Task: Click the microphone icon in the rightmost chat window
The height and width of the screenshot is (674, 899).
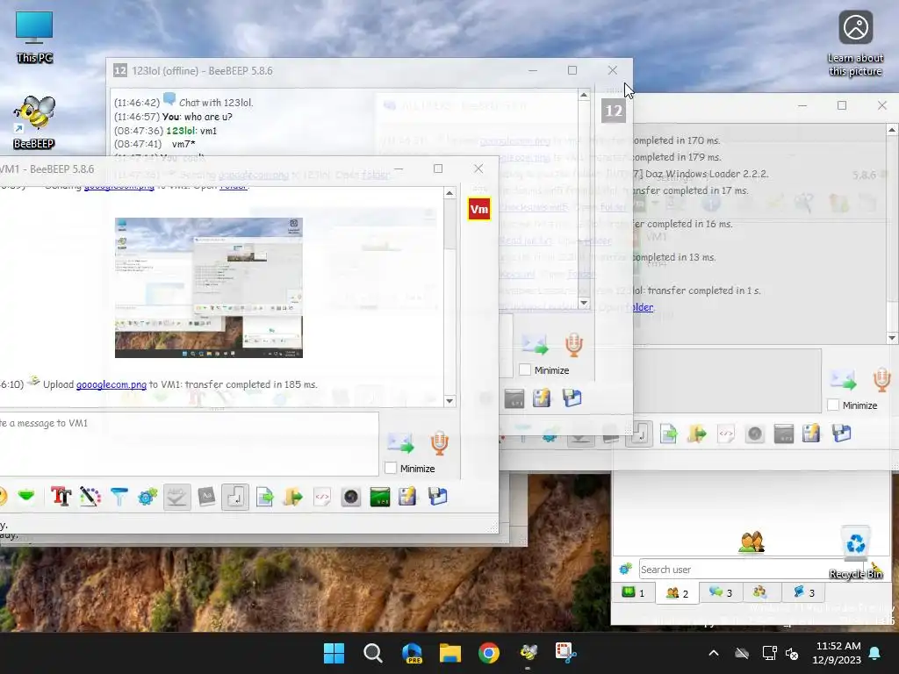Action: (881, 380)
